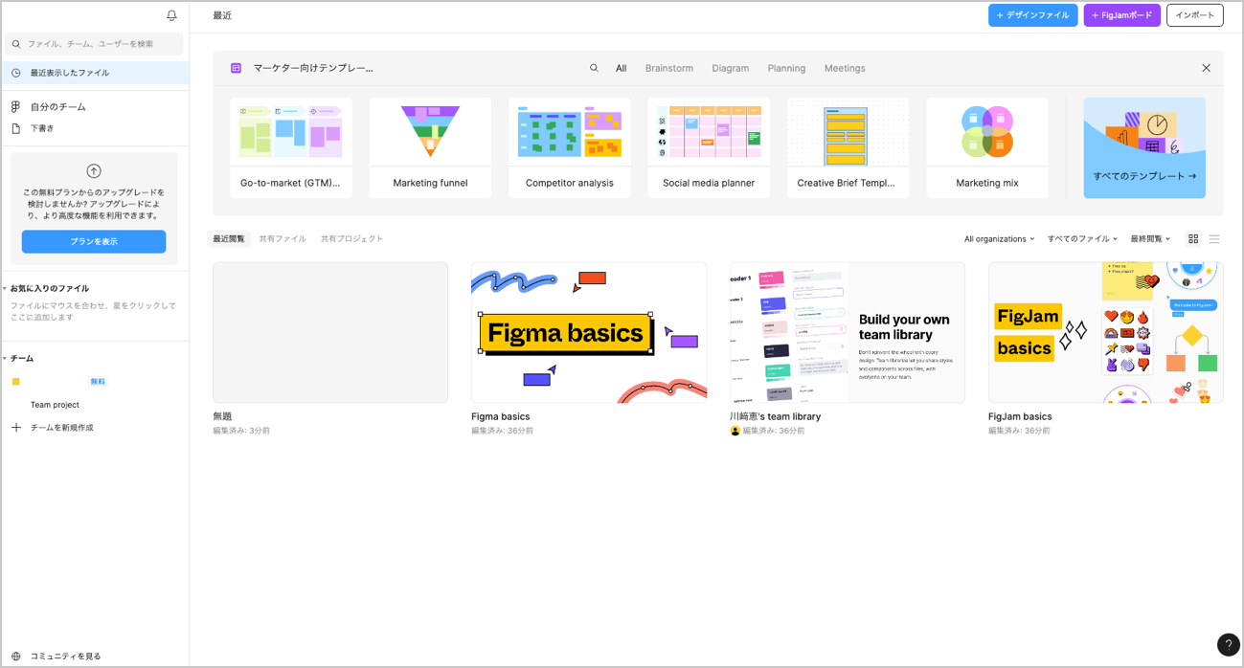Search within the templates banner
1244x668 pixels.
click(x=594, y=68)
